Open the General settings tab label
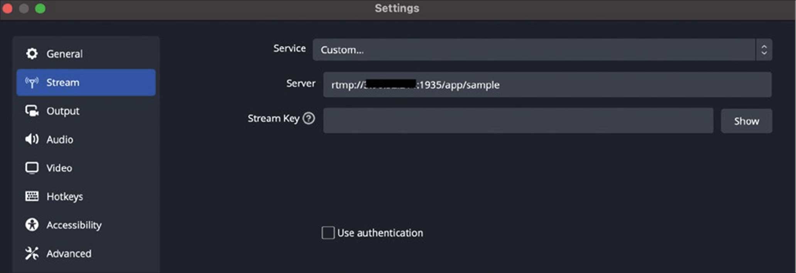 coord(64,54)
